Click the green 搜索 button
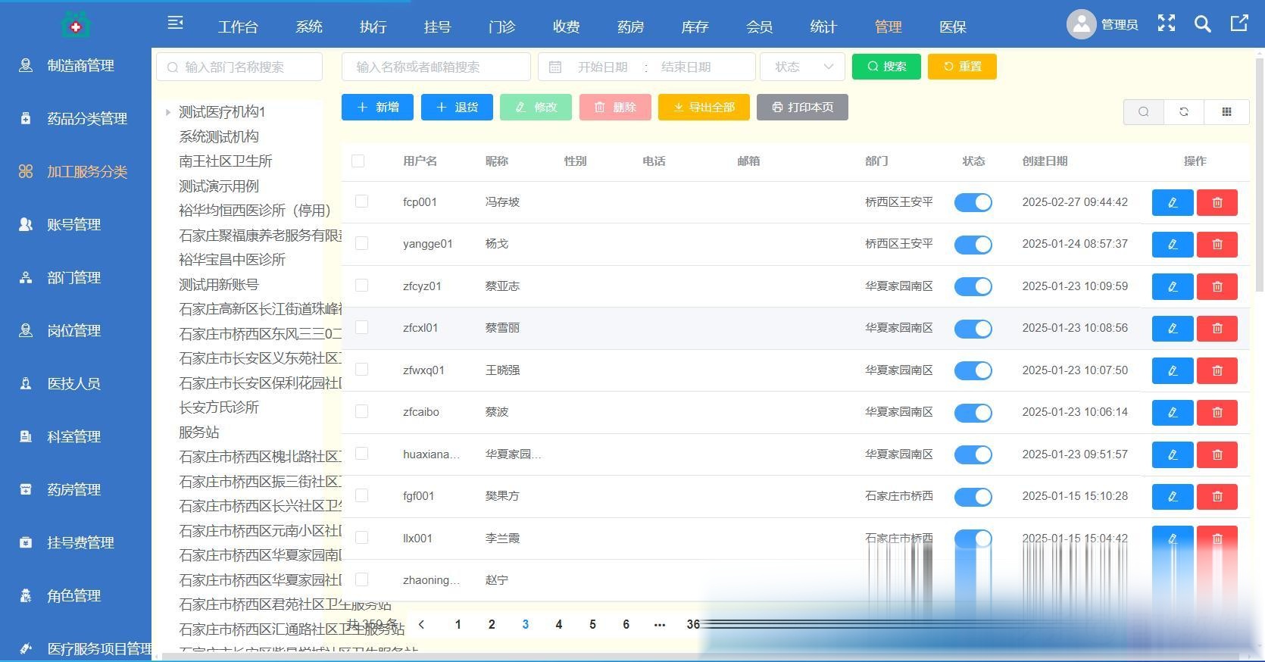Screen dimensions: 1265x662 point(886,67)
